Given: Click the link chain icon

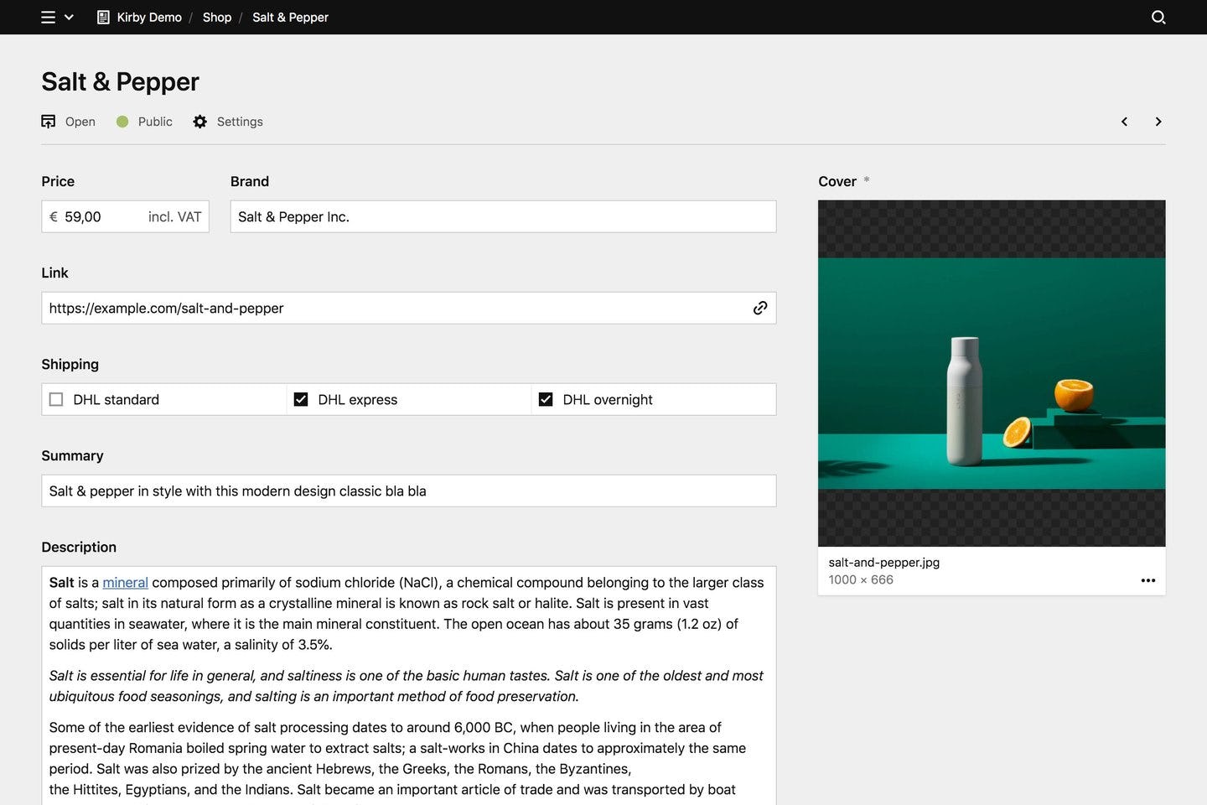Looking at the screenshot, I should coord(760,308).
